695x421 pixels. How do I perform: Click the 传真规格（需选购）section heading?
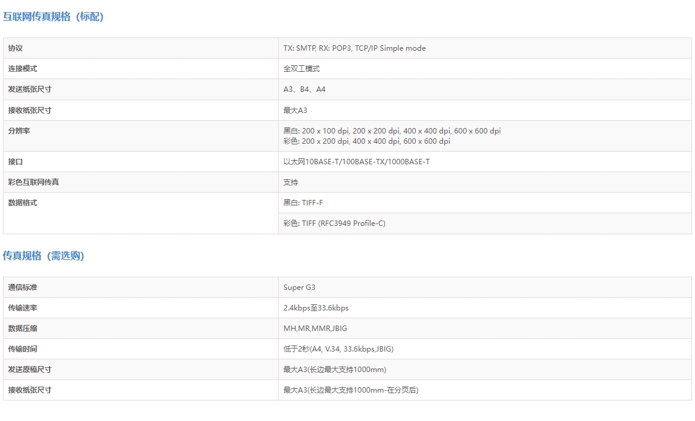point(44,256)
